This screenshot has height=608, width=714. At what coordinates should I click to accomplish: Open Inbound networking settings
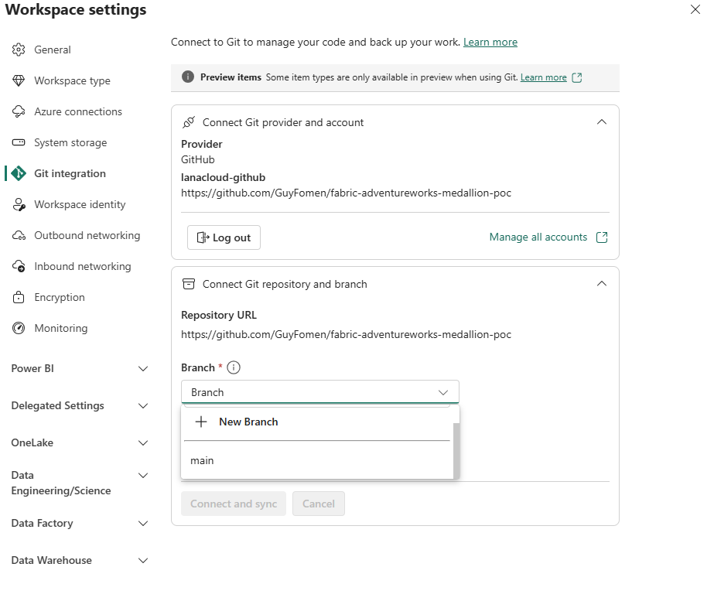click(83, 266)
